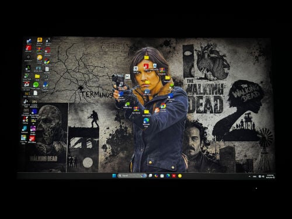Launch the green WhatsApp-style desktop shortcut
Viewport: 292px width, 219px height.
tap(36, 85)
